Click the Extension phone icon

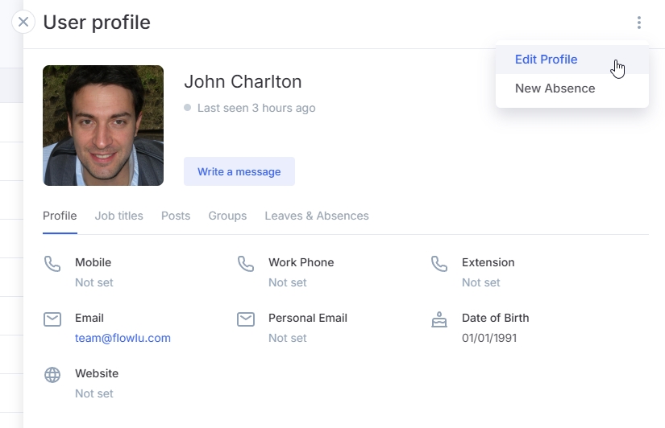(439, 264)
